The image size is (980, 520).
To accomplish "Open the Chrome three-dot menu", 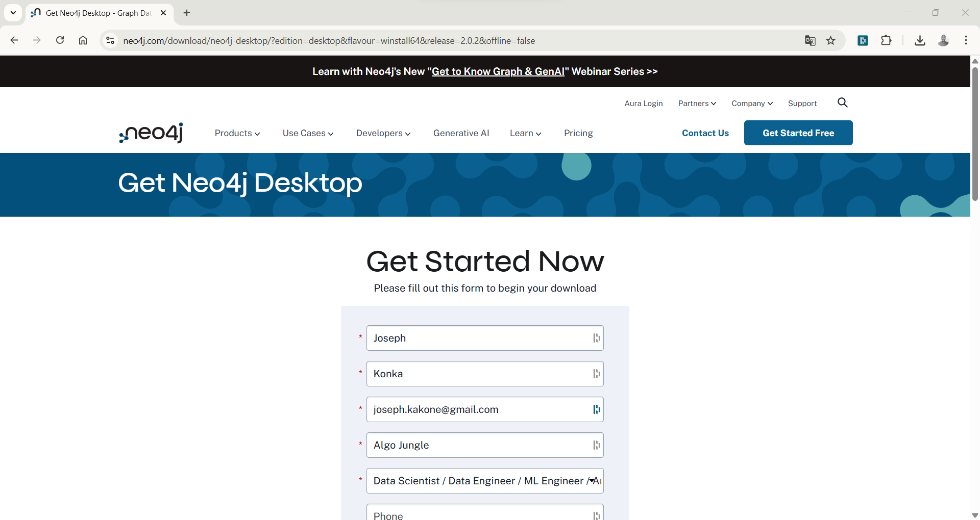I will pos(966,40).
